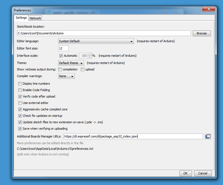Open the Compiler warnings dropdown
223x185 pixels.
[66, 76]
